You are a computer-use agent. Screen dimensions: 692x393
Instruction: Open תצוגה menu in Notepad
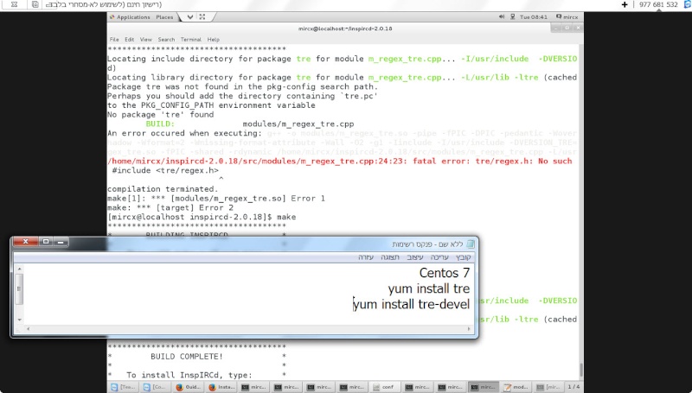(390, 257)
